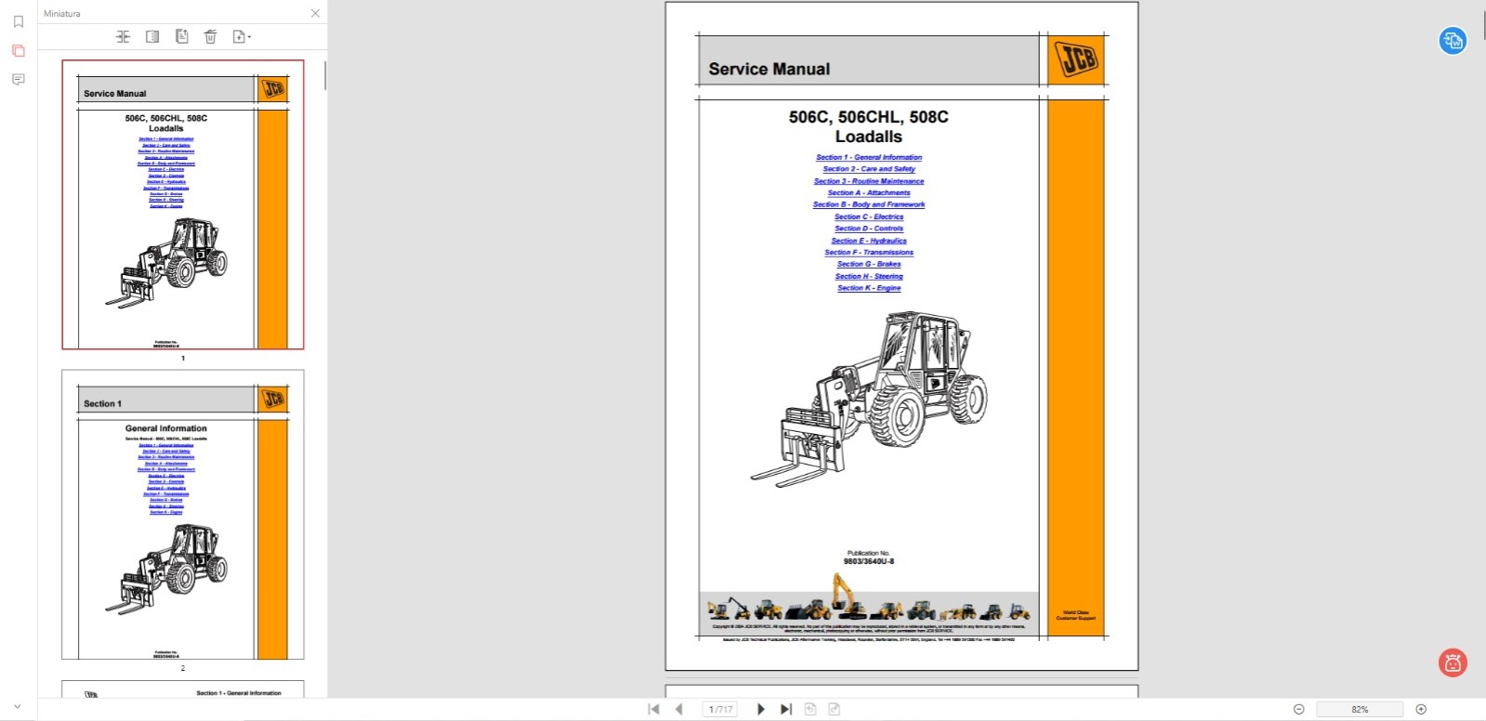Open Section 3 - Routine Maintenance link
The image size is (1486, 721).
[x=869, y=181]
